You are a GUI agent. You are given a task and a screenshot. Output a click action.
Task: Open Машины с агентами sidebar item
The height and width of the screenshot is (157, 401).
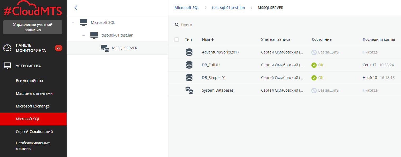click(x=34, y=93)
